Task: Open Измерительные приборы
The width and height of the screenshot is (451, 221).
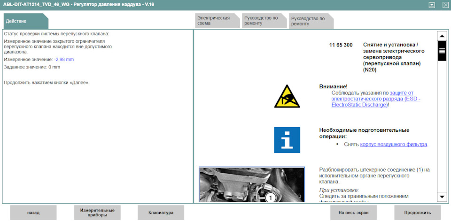Action: click(x=97, y=213)
